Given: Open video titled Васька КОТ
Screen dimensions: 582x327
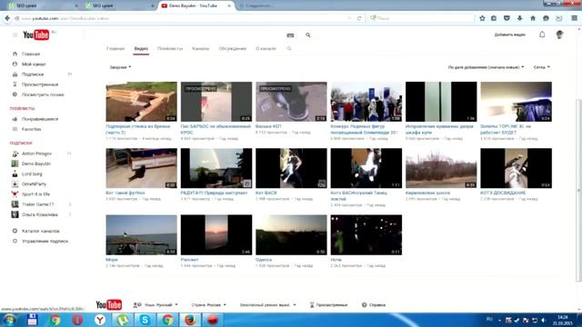Looking at the screenshot, I should (x=268, y=126).
